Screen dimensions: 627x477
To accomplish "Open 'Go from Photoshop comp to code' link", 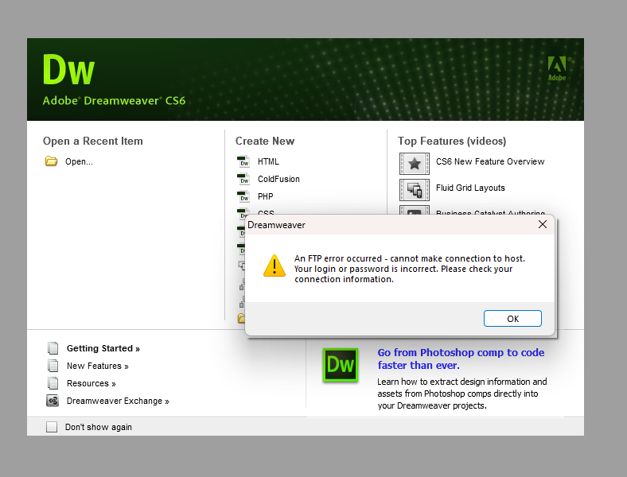I will pyautogui.click(x=461, y=359).
